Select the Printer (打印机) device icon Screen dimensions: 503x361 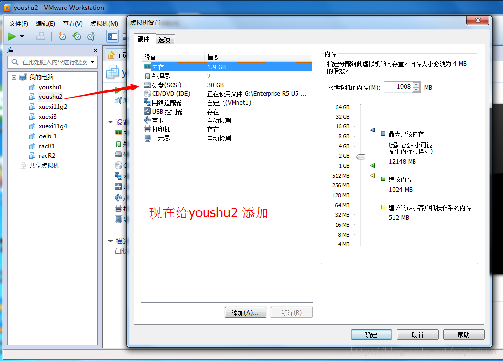[147, 129]
